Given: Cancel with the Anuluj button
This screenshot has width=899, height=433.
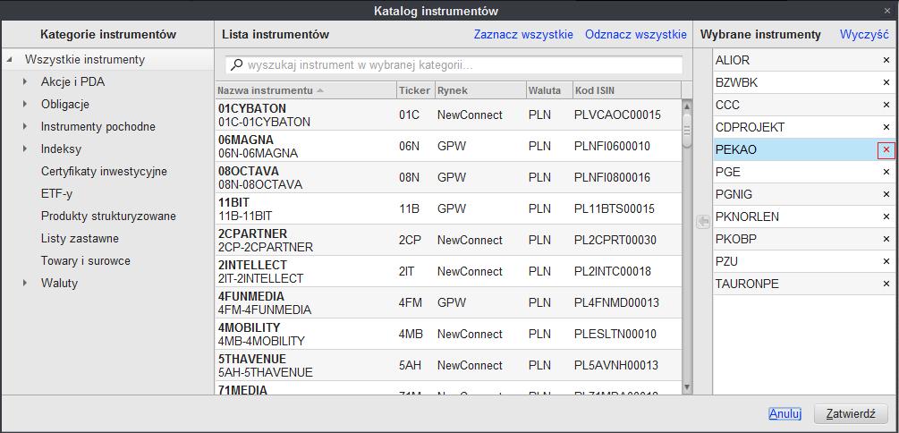Looking at the screenshot, I should click(785, 413).
